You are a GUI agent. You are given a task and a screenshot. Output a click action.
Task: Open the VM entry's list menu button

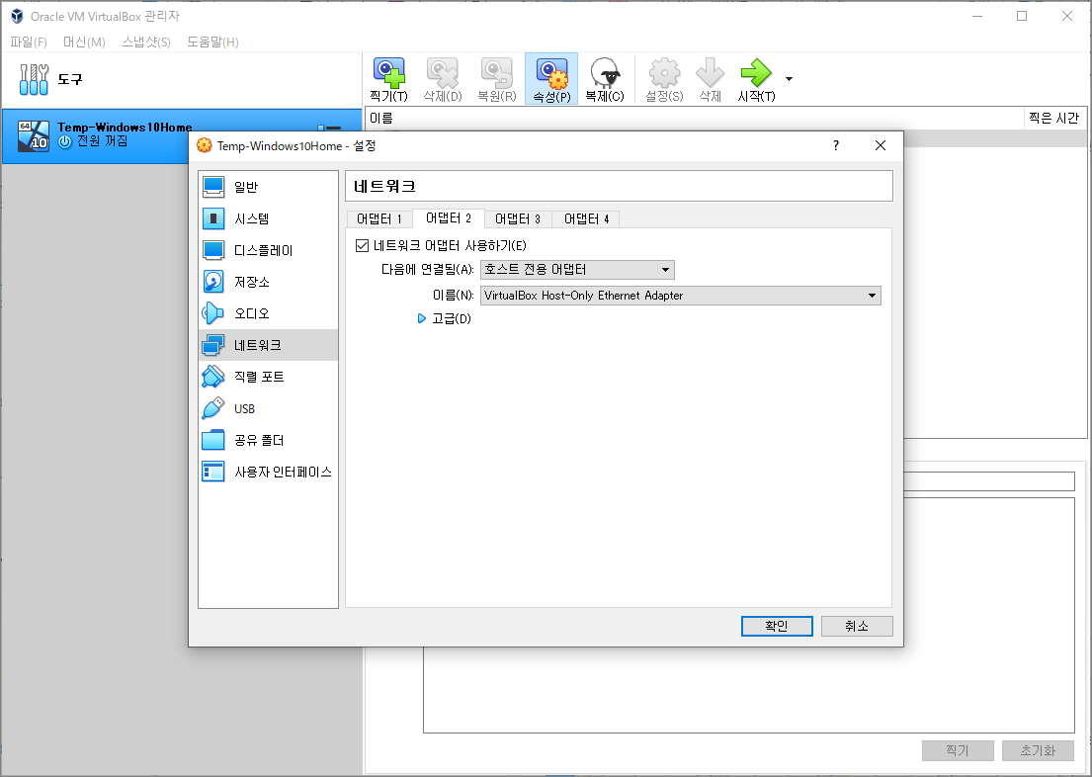tap(329, 128)
